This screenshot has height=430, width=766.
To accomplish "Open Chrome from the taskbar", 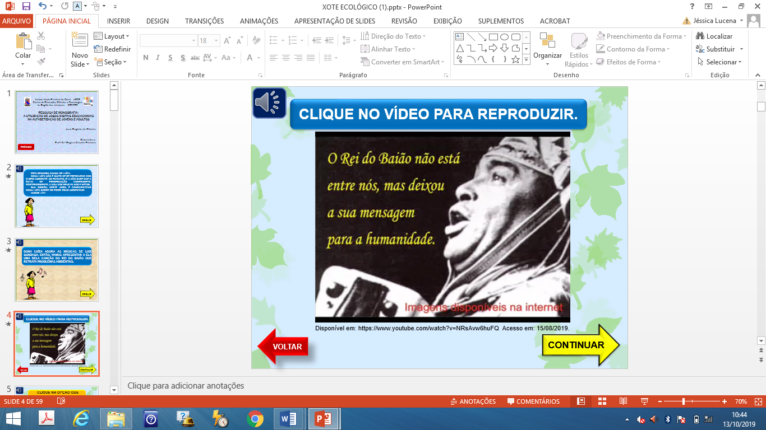I will pyautogui.click(x=255, y=419).
